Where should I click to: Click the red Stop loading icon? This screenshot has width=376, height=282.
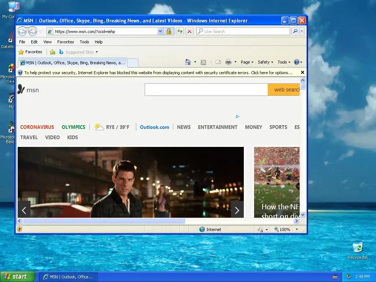(189, 31)
